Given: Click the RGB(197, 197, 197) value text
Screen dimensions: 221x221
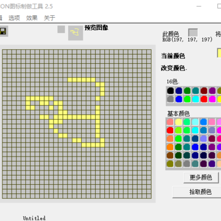Looking at the screenshot, I should 187,39.
